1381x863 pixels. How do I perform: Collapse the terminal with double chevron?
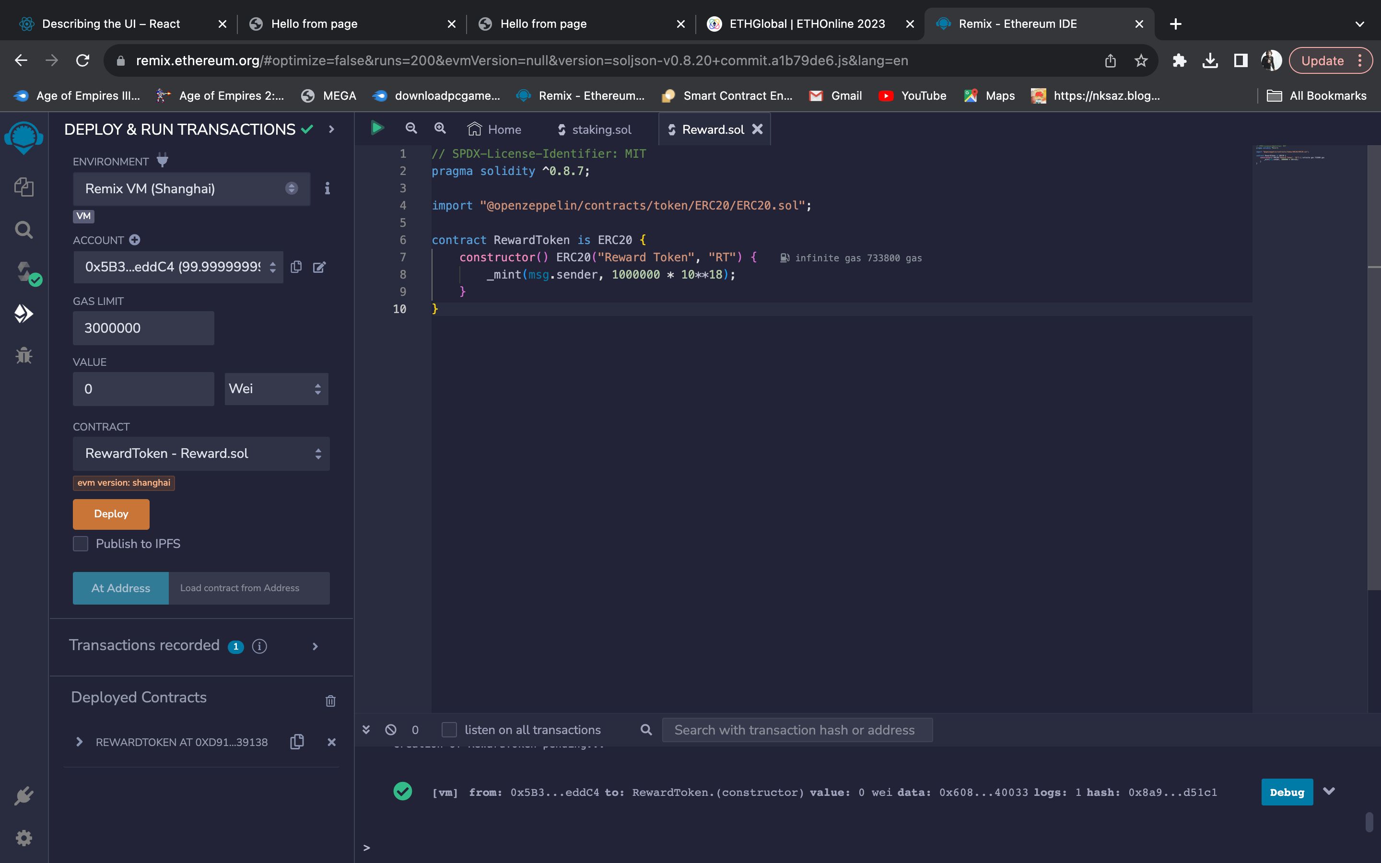pos(366,729)
